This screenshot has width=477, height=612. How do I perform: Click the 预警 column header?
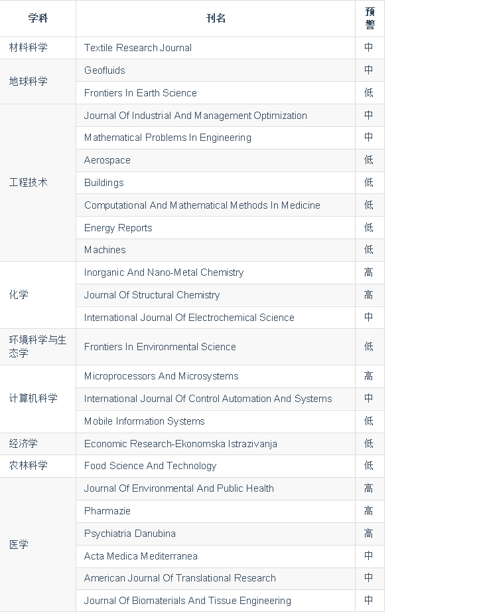pos(370,19)
